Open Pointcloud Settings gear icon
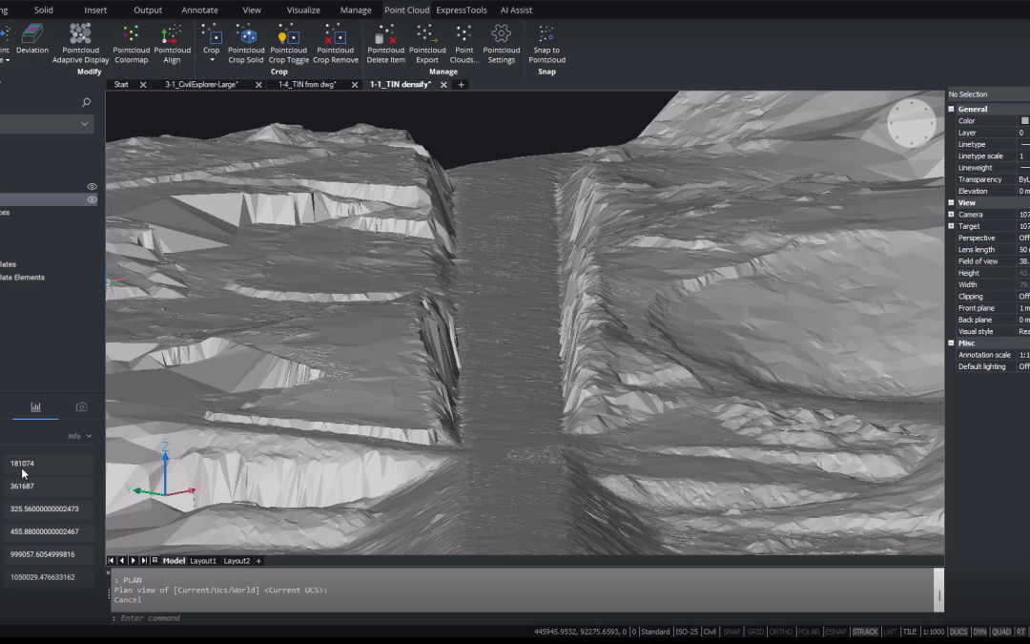This screenshot has height=644, width=1030. (x=501, y=35)
